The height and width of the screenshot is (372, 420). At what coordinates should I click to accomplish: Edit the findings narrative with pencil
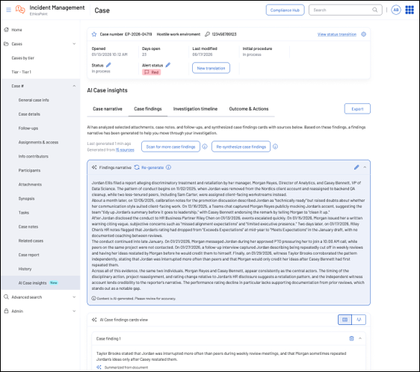(356, 167)
